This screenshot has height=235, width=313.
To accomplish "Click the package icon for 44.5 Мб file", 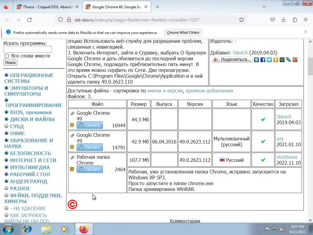I will [72, 125].
